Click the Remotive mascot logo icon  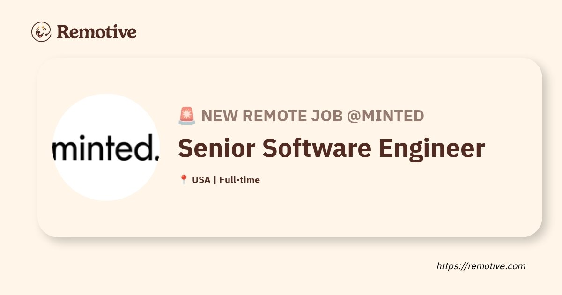(41, 32)
